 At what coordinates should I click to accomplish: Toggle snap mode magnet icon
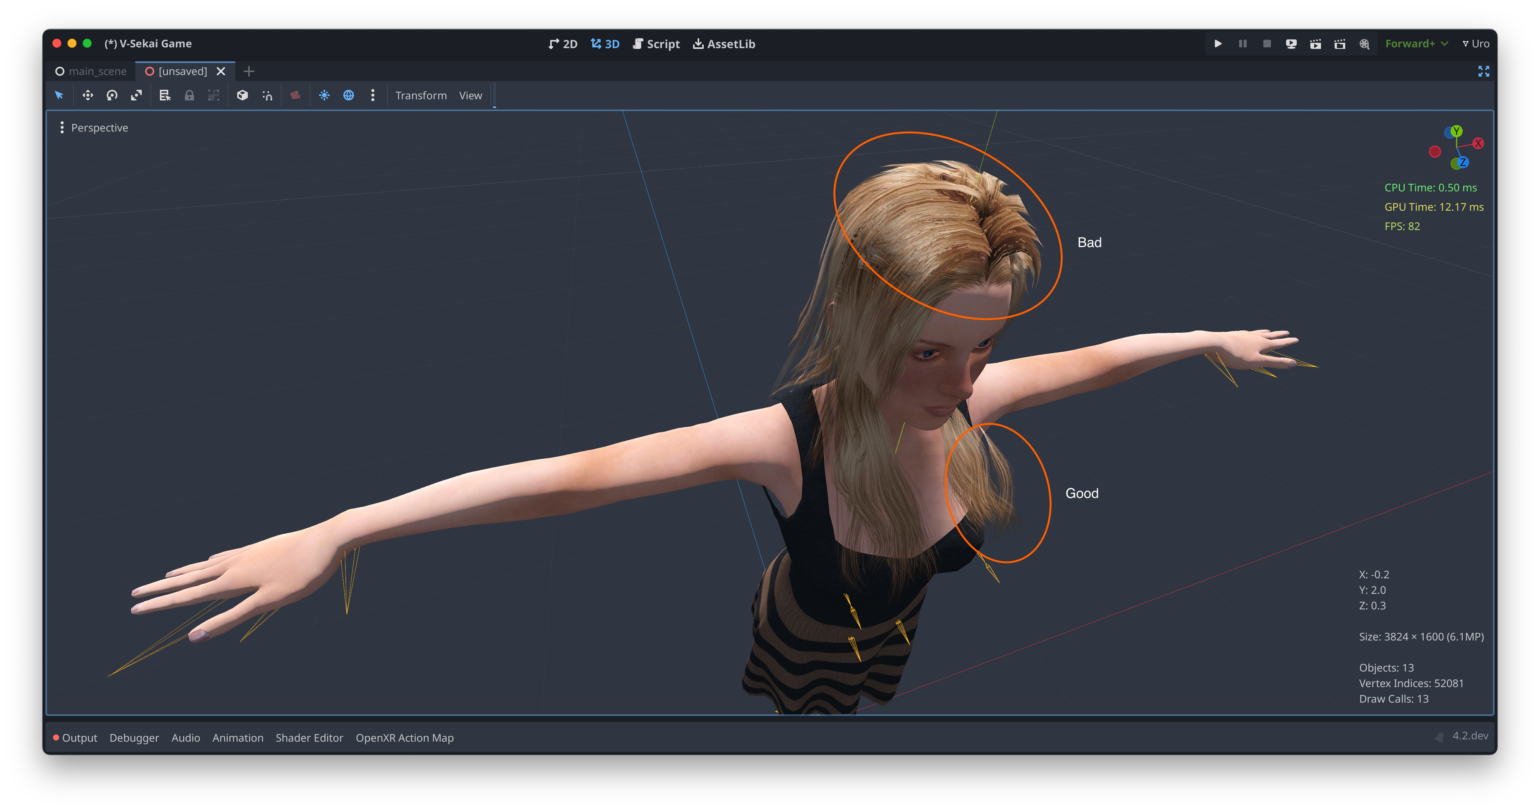click(267, 95)
